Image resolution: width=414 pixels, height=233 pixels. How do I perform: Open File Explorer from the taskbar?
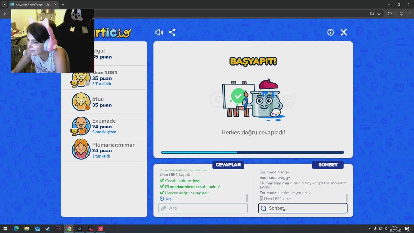pos(27,229)
